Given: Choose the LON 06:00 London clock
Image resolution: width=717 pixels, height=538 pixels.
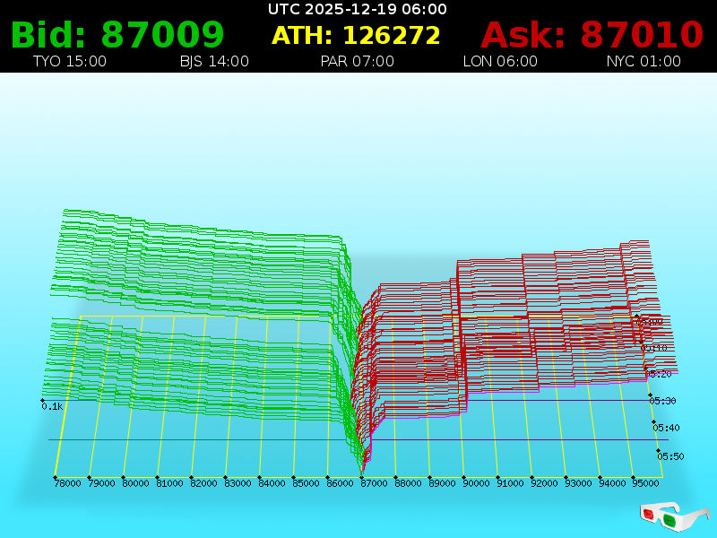Looking at the screenshot, I should pyautogui.click(x=500, y=62).
